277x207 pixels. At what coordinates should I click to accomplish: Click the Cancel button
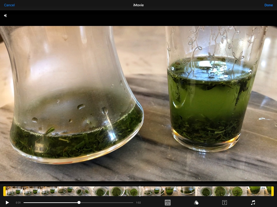click(9, 5)
